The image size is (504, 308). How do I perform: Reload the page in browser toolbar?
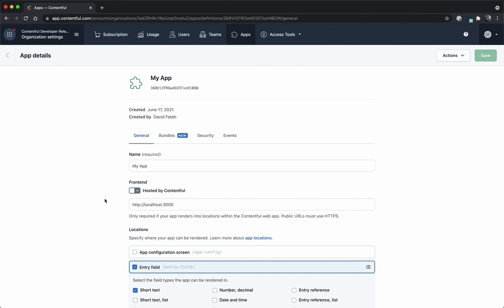click(x=26, y=18)
